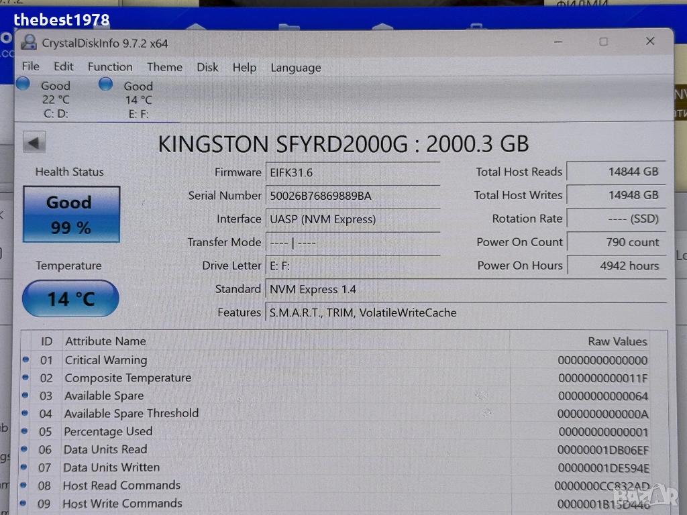This screenshot has width=687, height=515.
Task: Open the Disk menu
Action: click(x=207, y=67)
